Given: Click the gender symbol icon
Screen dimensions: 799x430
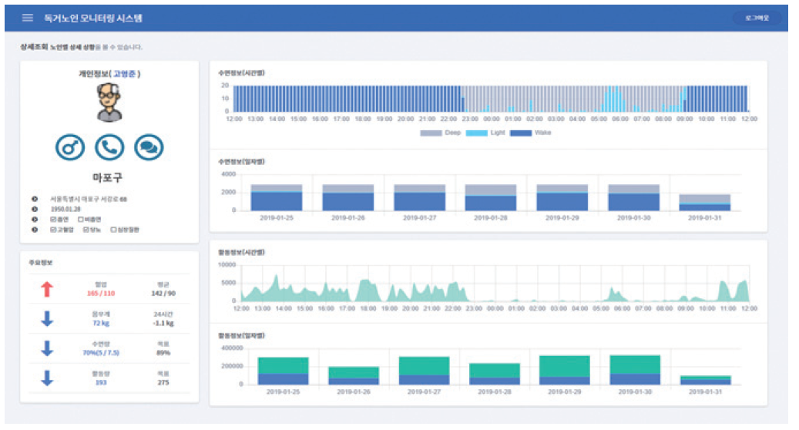Looking at the screenshot, I should pos(70,147).
